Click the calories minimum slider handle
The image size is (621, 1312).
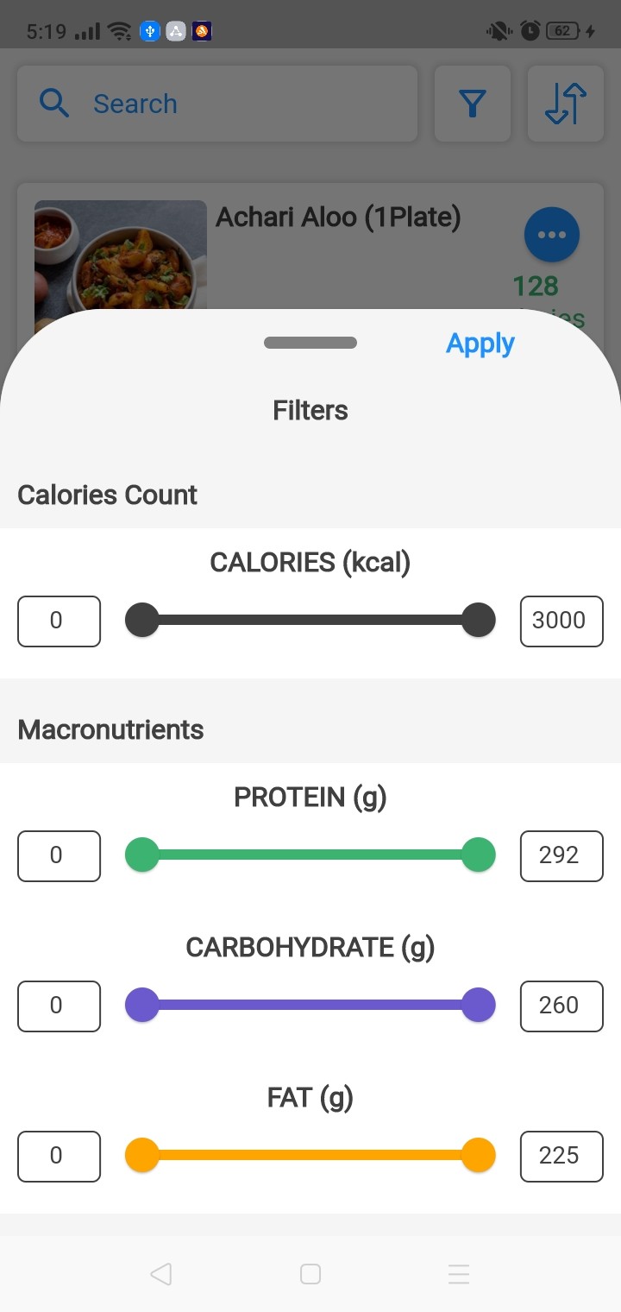click(x=142, y=620)
